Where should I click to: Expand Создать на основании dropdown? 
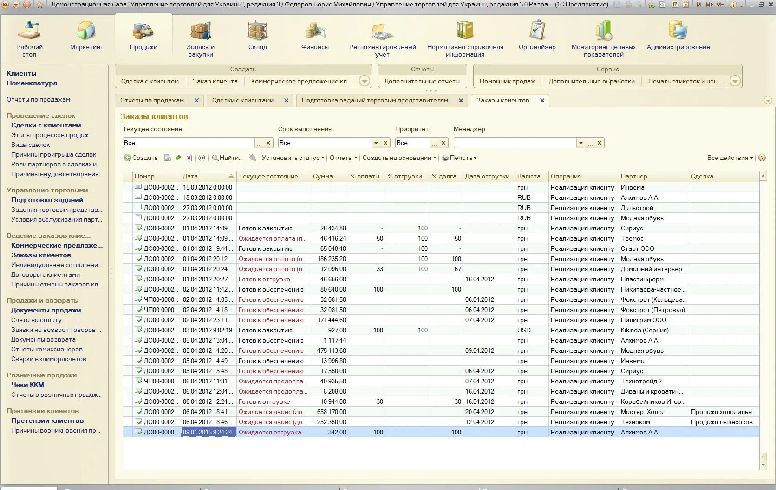coord(399,158)
